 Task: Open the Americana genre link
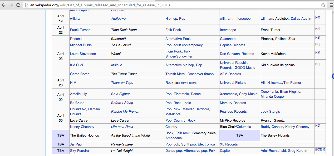[174, 138]
